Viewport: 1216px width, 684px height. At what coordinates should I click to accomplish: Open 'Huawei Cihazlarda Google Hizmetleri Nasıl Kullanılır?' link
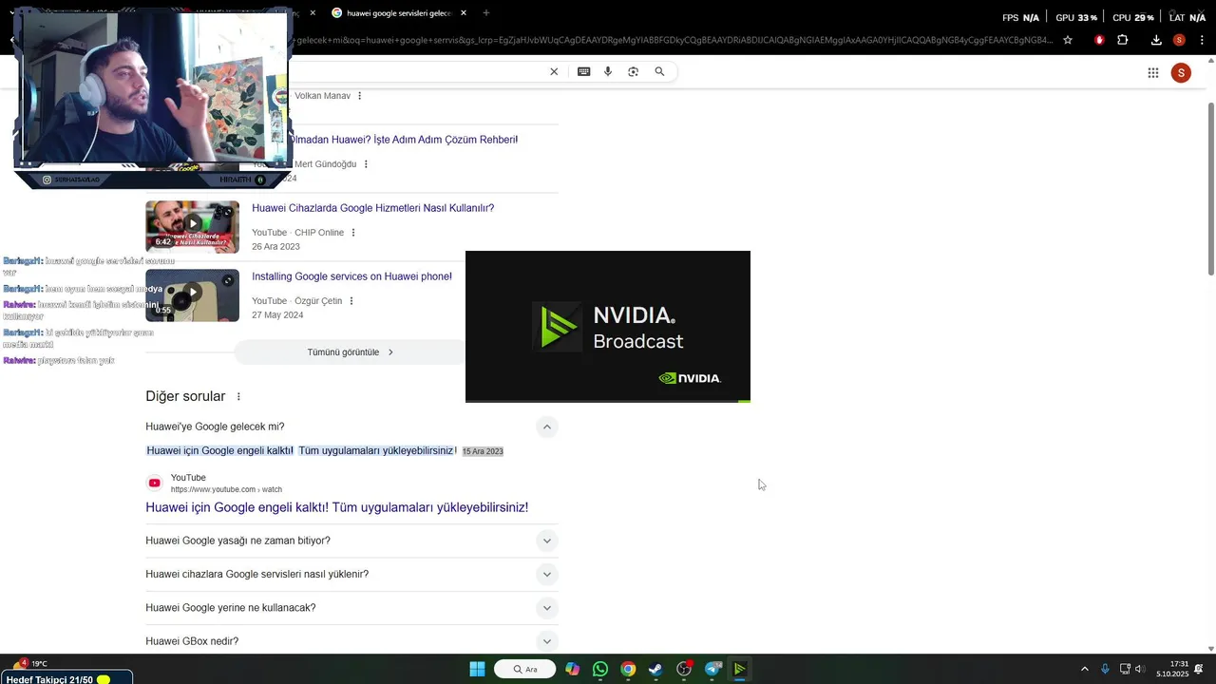[372, 208]
